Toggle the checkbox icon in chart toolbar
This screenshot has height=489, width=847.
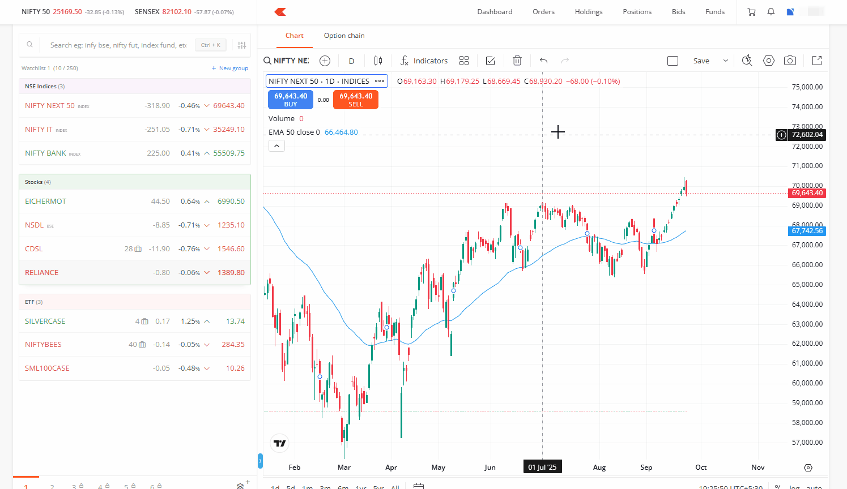coord(491,61)
